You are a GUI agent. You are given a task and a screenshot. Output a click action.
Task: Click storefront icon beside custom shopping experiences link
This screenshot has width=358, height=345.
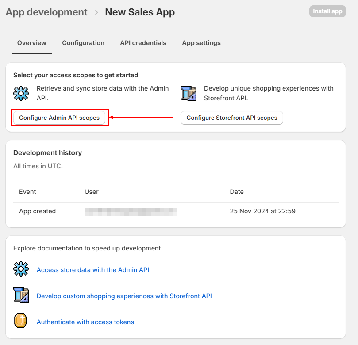click(21, 295)
